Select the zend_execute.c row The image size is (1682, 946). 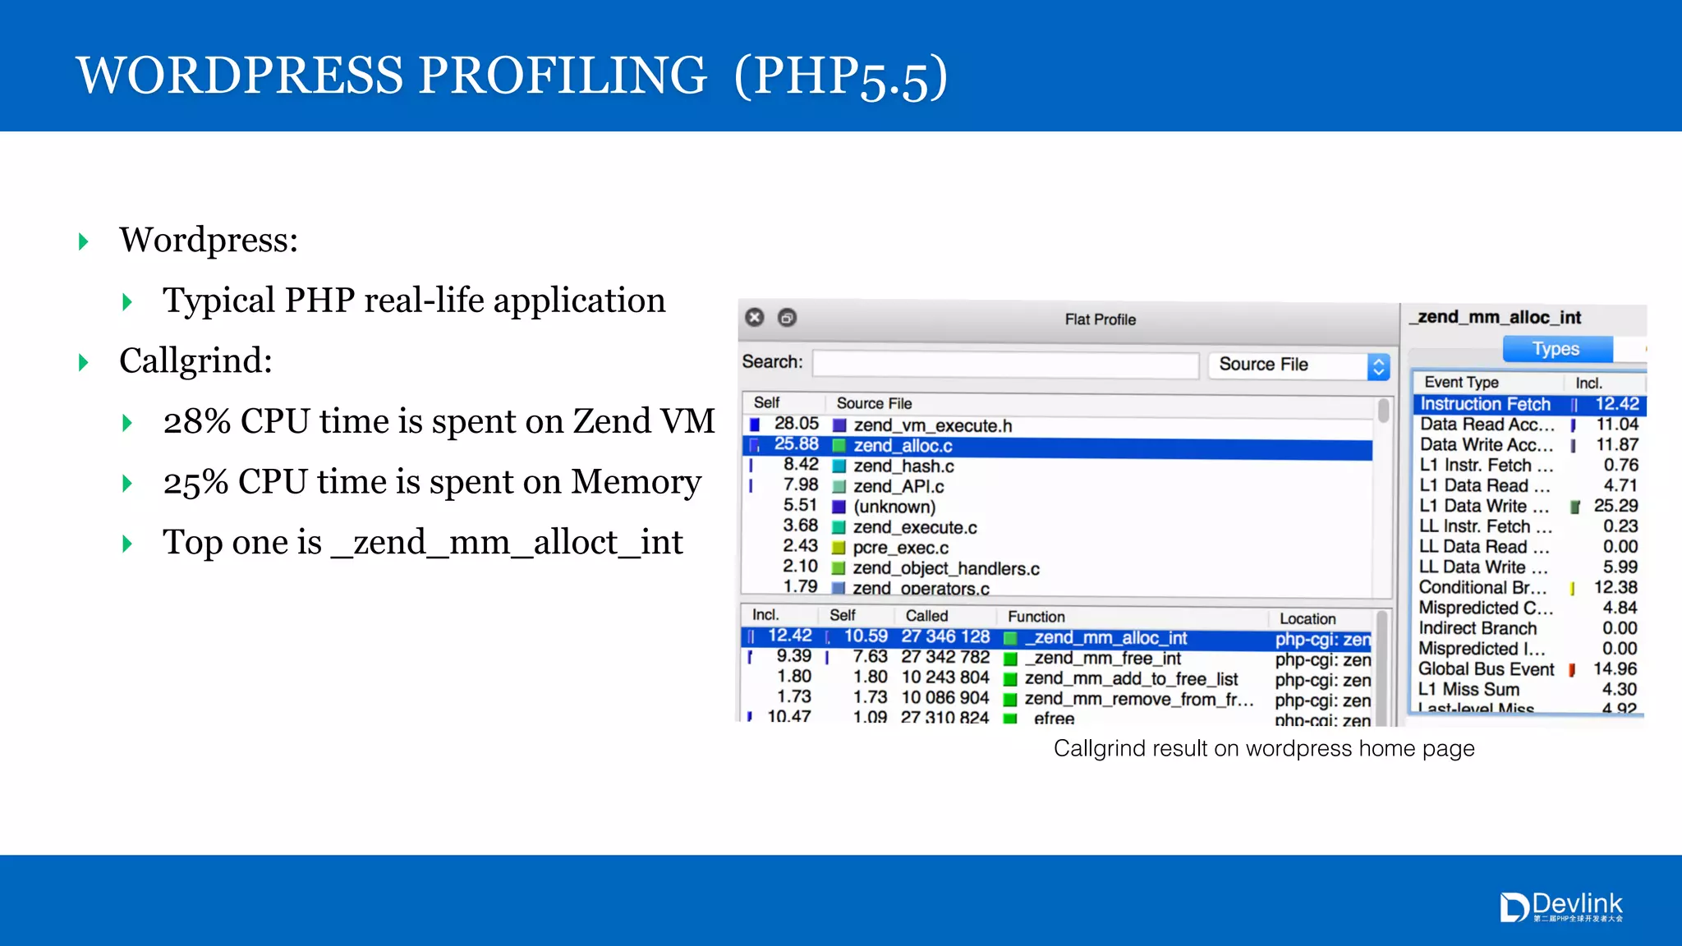point(1058,527)
